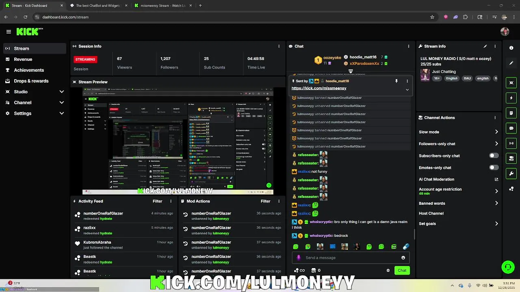The width and height of the screenshot is (520, 292).
Task: Click the green headset support button
Action: coord(508,267)
